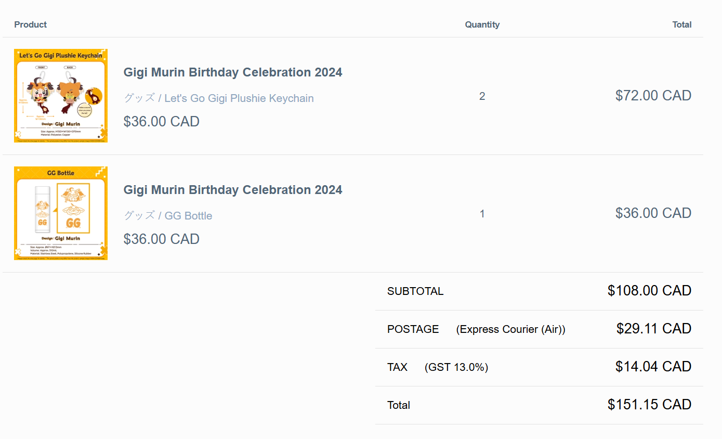Open the GG Bottle product image

[x=61, y=213]
